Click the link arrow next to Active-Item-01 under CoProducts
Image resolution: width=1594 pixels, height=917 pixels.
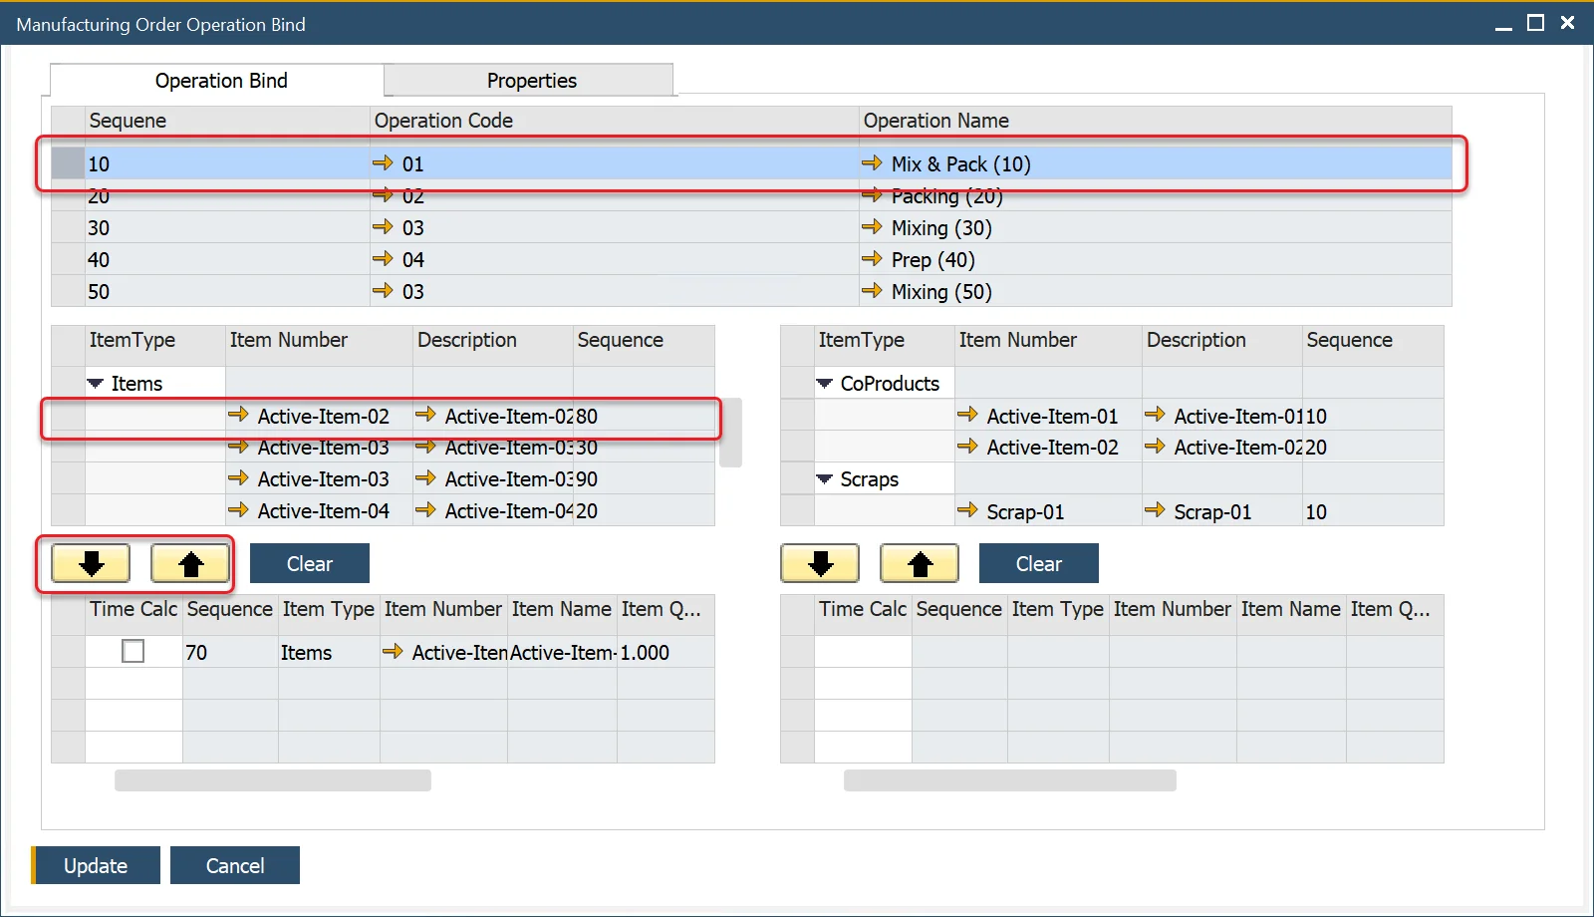tap(968, 416)
